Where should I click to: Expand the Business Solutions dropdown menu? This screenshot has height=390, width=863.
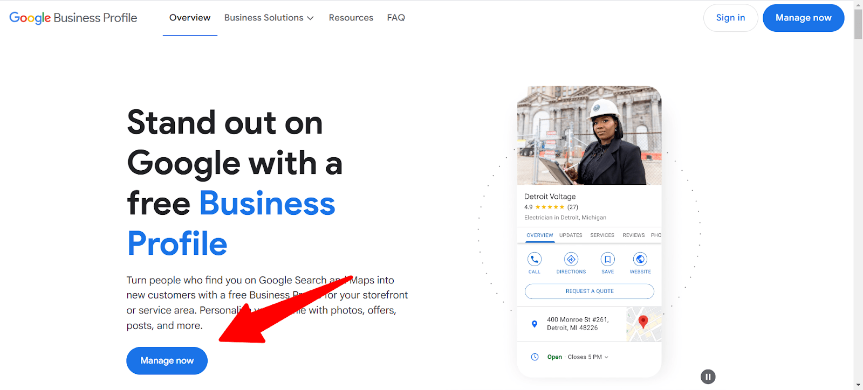269,18
